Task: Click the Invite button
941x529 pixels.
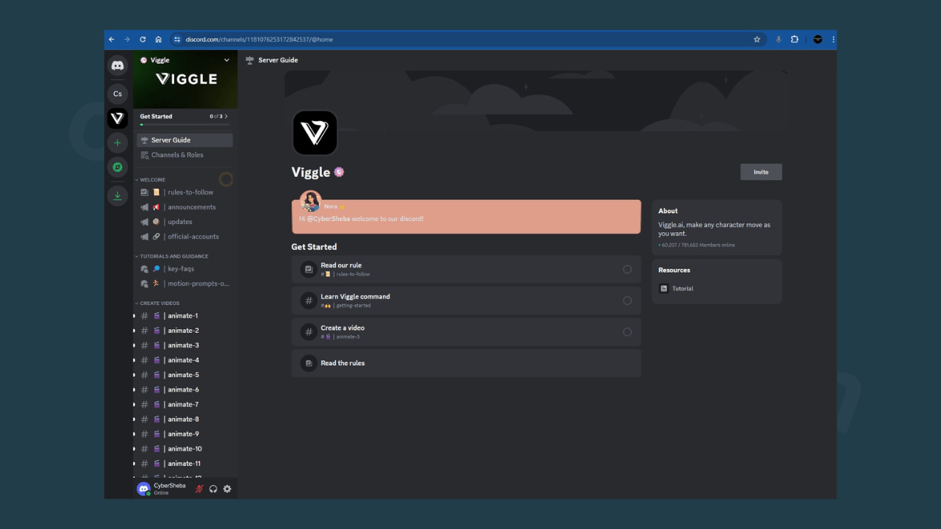Action: (x=761, y=172)
